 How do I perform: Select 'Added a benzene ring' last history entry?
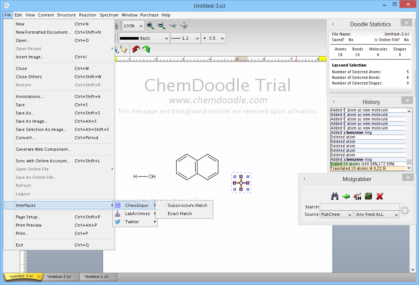[368, 159]
